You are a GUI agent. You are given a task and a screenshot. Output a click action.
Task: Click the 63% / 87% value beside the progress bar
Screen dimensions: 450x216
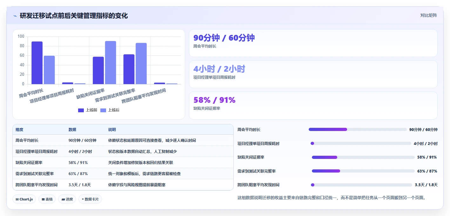(427, 171)
